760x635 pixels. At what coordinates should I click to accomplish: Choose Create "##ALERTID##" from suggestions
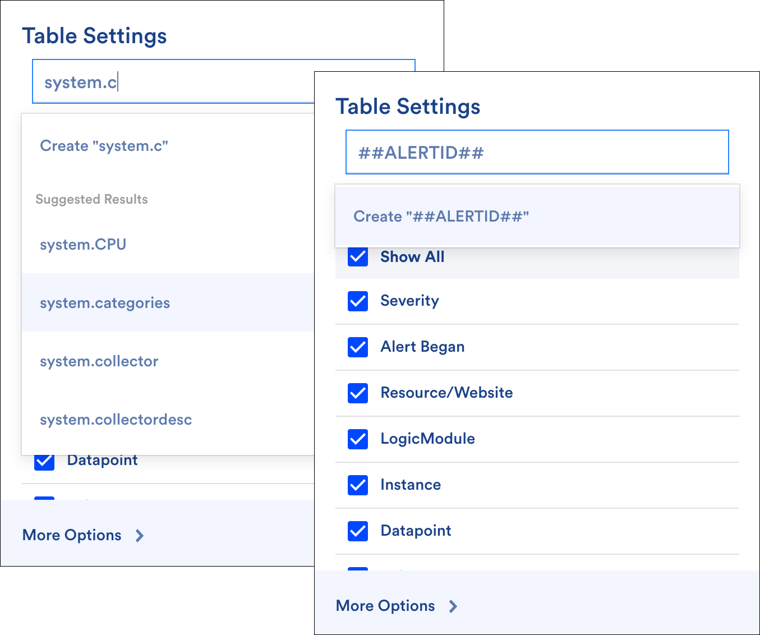pos(441,217)
